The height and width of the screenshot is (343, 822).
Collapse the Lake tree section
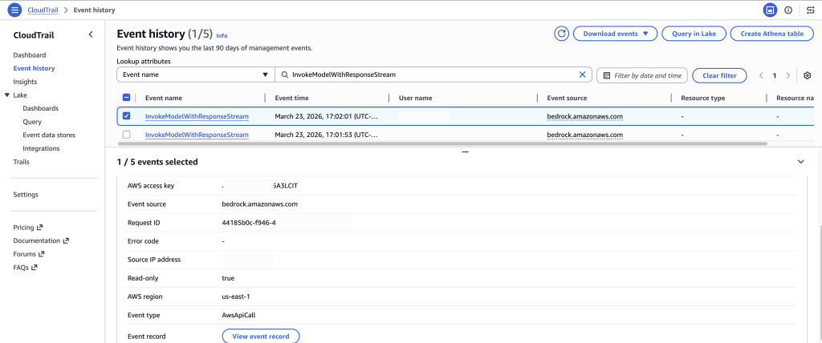point(6,95)
